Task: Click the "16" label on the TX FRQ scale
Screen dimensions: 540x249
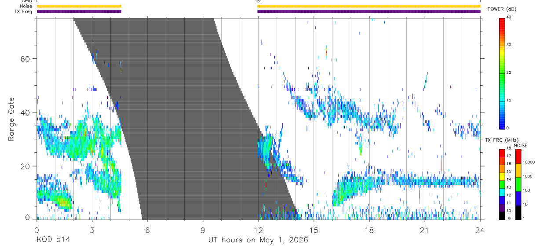Action: pyautogui.click(x=510, y=164)
